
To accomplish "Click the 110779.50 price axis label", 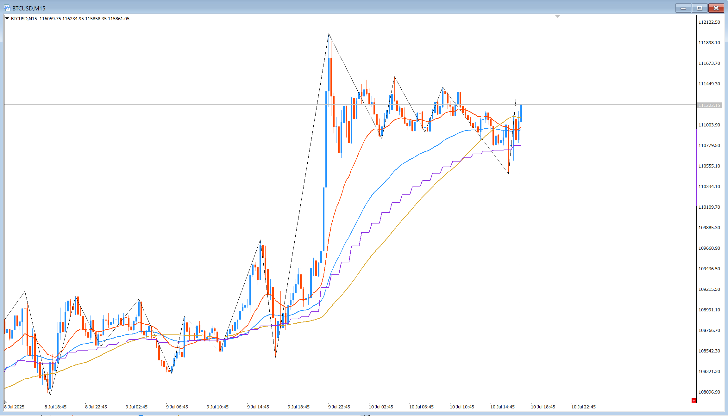I will pyautogui.click(x=709, y=145).
